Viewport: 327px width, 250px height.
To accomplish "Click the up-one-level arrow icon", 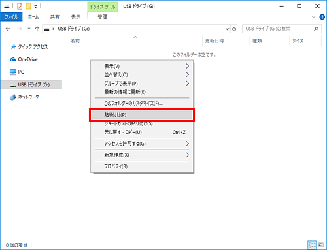I will pyautogui.click(x=37, y=29).
